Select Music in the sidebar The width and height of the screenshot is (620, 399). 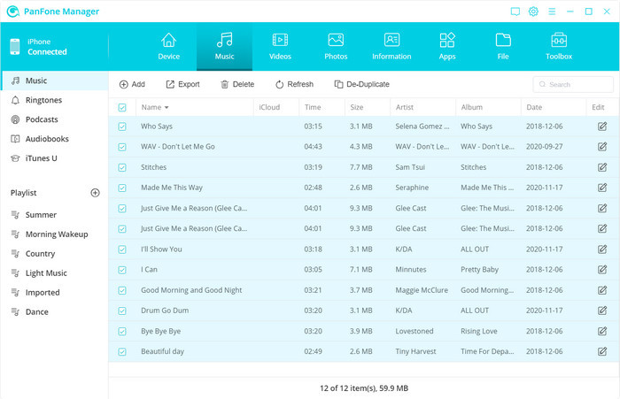(54, 81)
